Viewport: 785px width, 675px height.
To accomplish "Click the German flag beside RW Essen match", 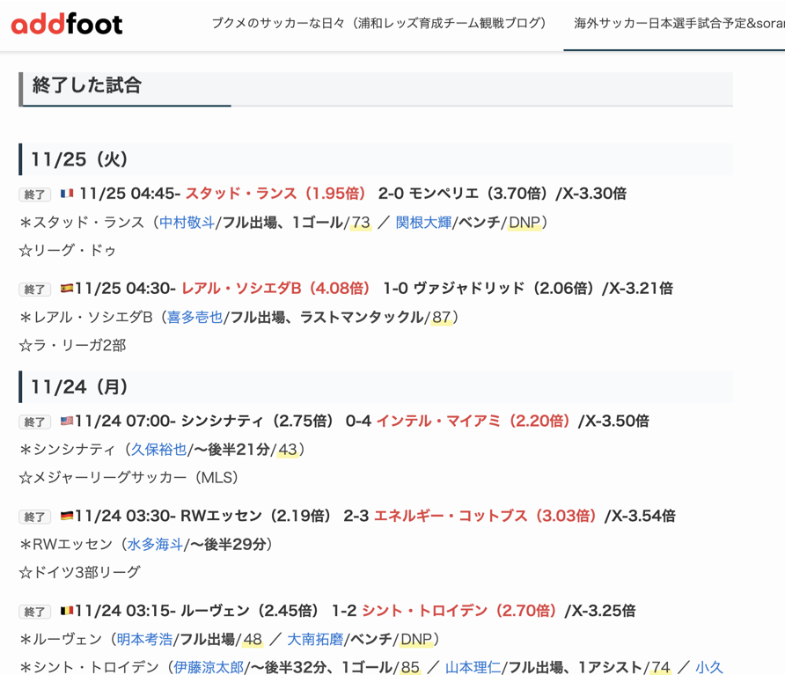I will tap(67, 516).
